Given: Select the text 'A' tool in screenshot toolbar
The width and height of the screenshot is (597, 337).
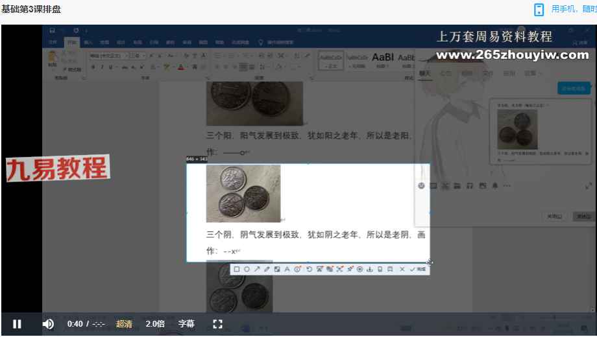Looking at the screenshot, I should [x=287, y=269].
